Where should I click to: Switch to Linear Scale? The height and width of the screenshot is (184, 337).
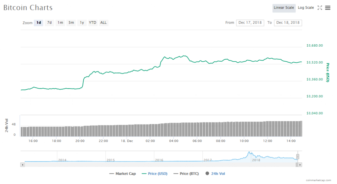click(x=284, y=8)
